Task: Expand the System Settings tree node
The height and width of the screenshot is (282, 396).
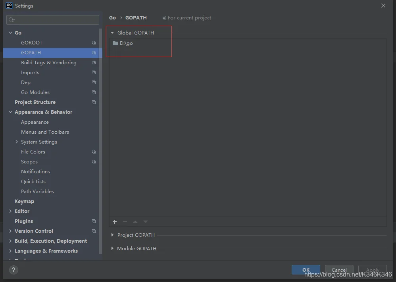Action: click(17, 142)
